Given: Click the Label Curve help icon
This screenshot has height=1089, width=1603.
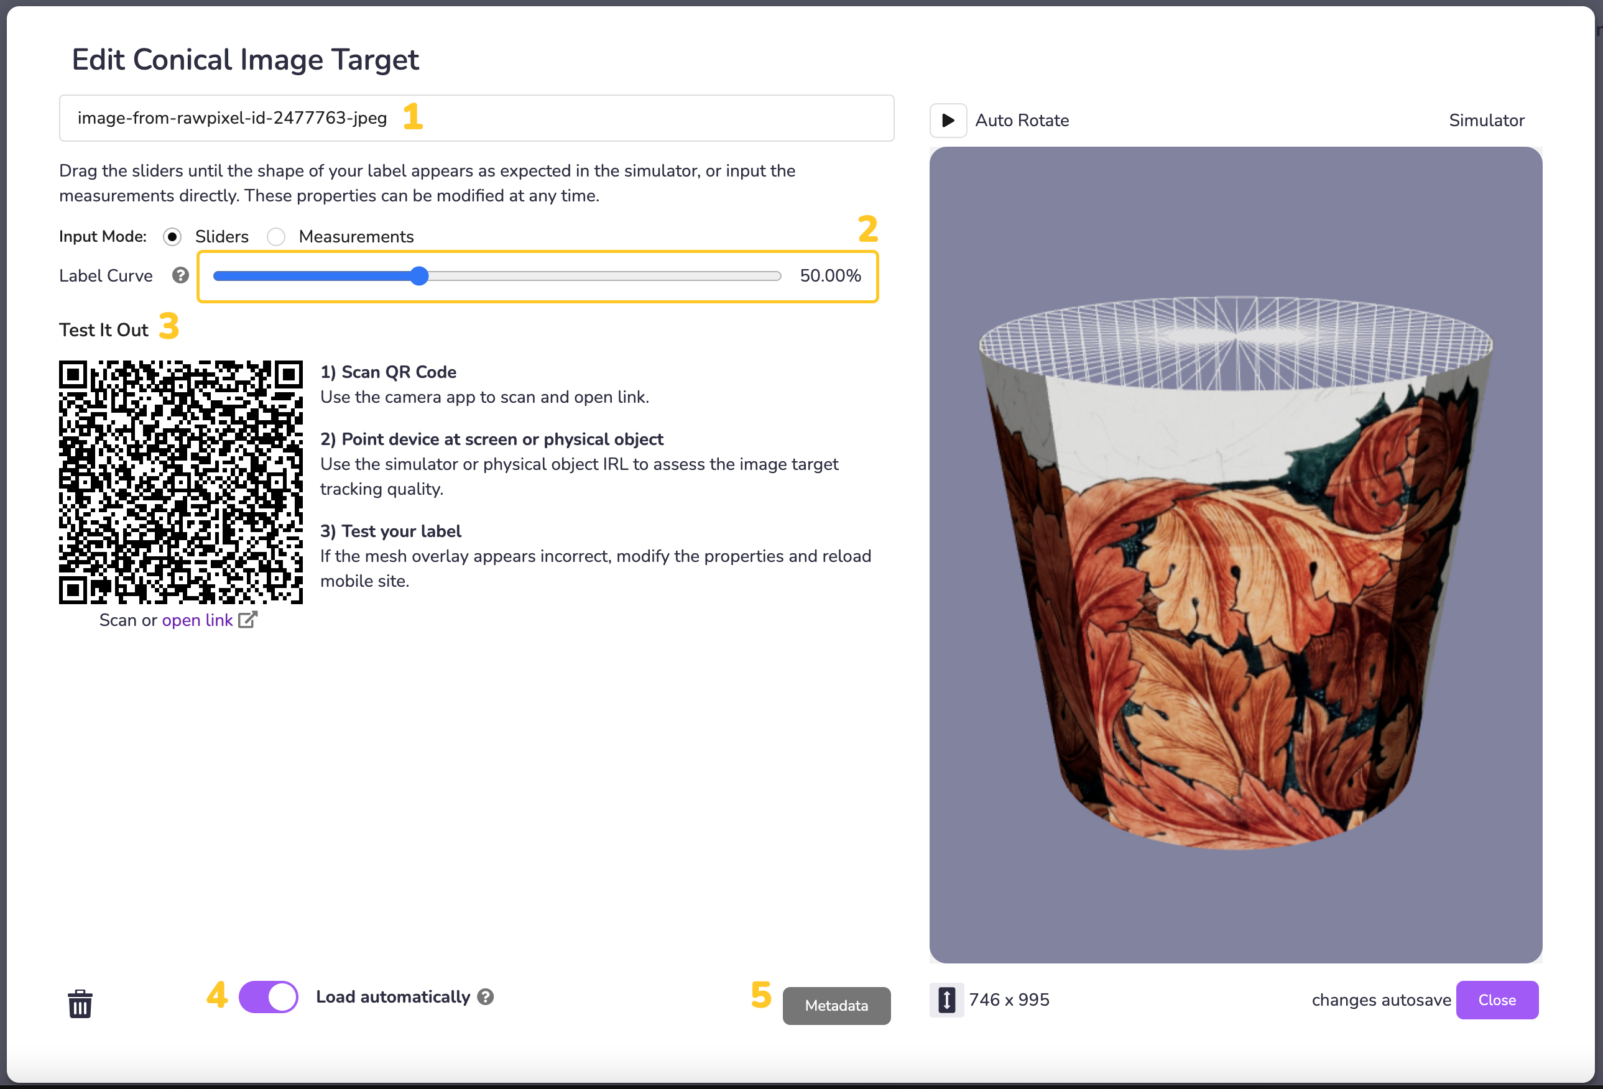Looking at the screenshot, I should [181, 275].
